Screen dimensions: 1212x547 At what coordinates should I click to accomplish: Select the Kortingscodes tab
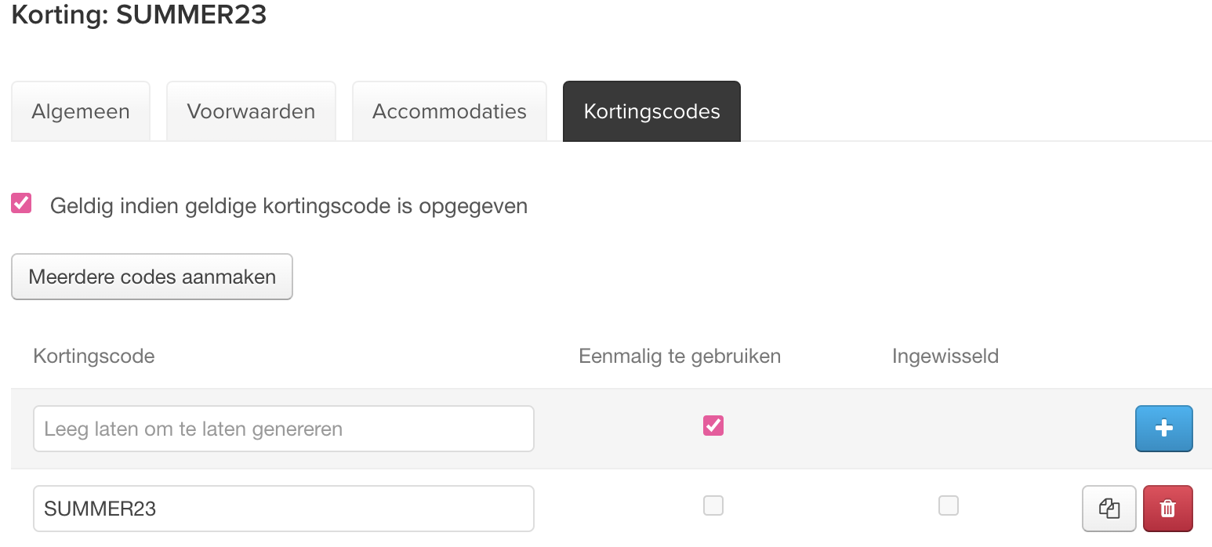click(x=651, y=111)
